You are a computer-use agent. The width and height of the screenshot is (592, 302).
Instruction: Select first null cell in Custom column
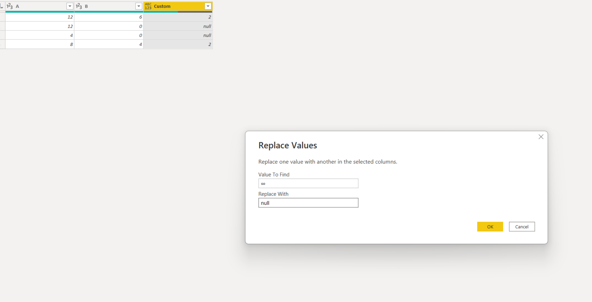pyautogui.click(x=178, y=26)
